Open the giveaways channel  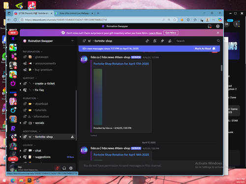coord(48,57)
